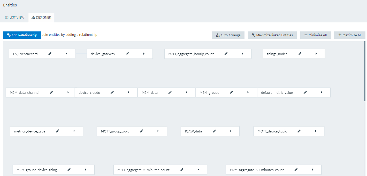Screen dimensions: 367x176
Task: Expand metrics_device_type entity arrow
Action: coord(74,131)
